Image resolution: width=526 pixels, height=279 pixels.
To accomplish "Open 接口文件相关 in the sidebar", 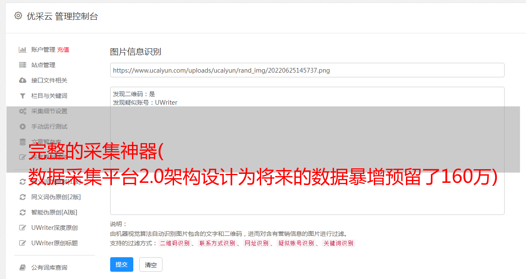I will click(49, 80).
